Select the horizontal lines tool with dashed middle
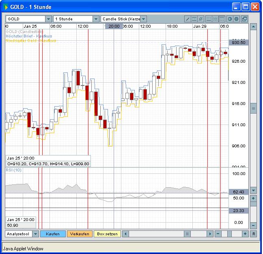 tap(194, 19)
